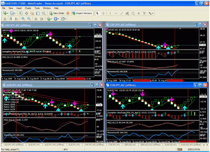Open the Navigator folder-star icon
This screenshot has width=210, height=152.
pos(32,13)
